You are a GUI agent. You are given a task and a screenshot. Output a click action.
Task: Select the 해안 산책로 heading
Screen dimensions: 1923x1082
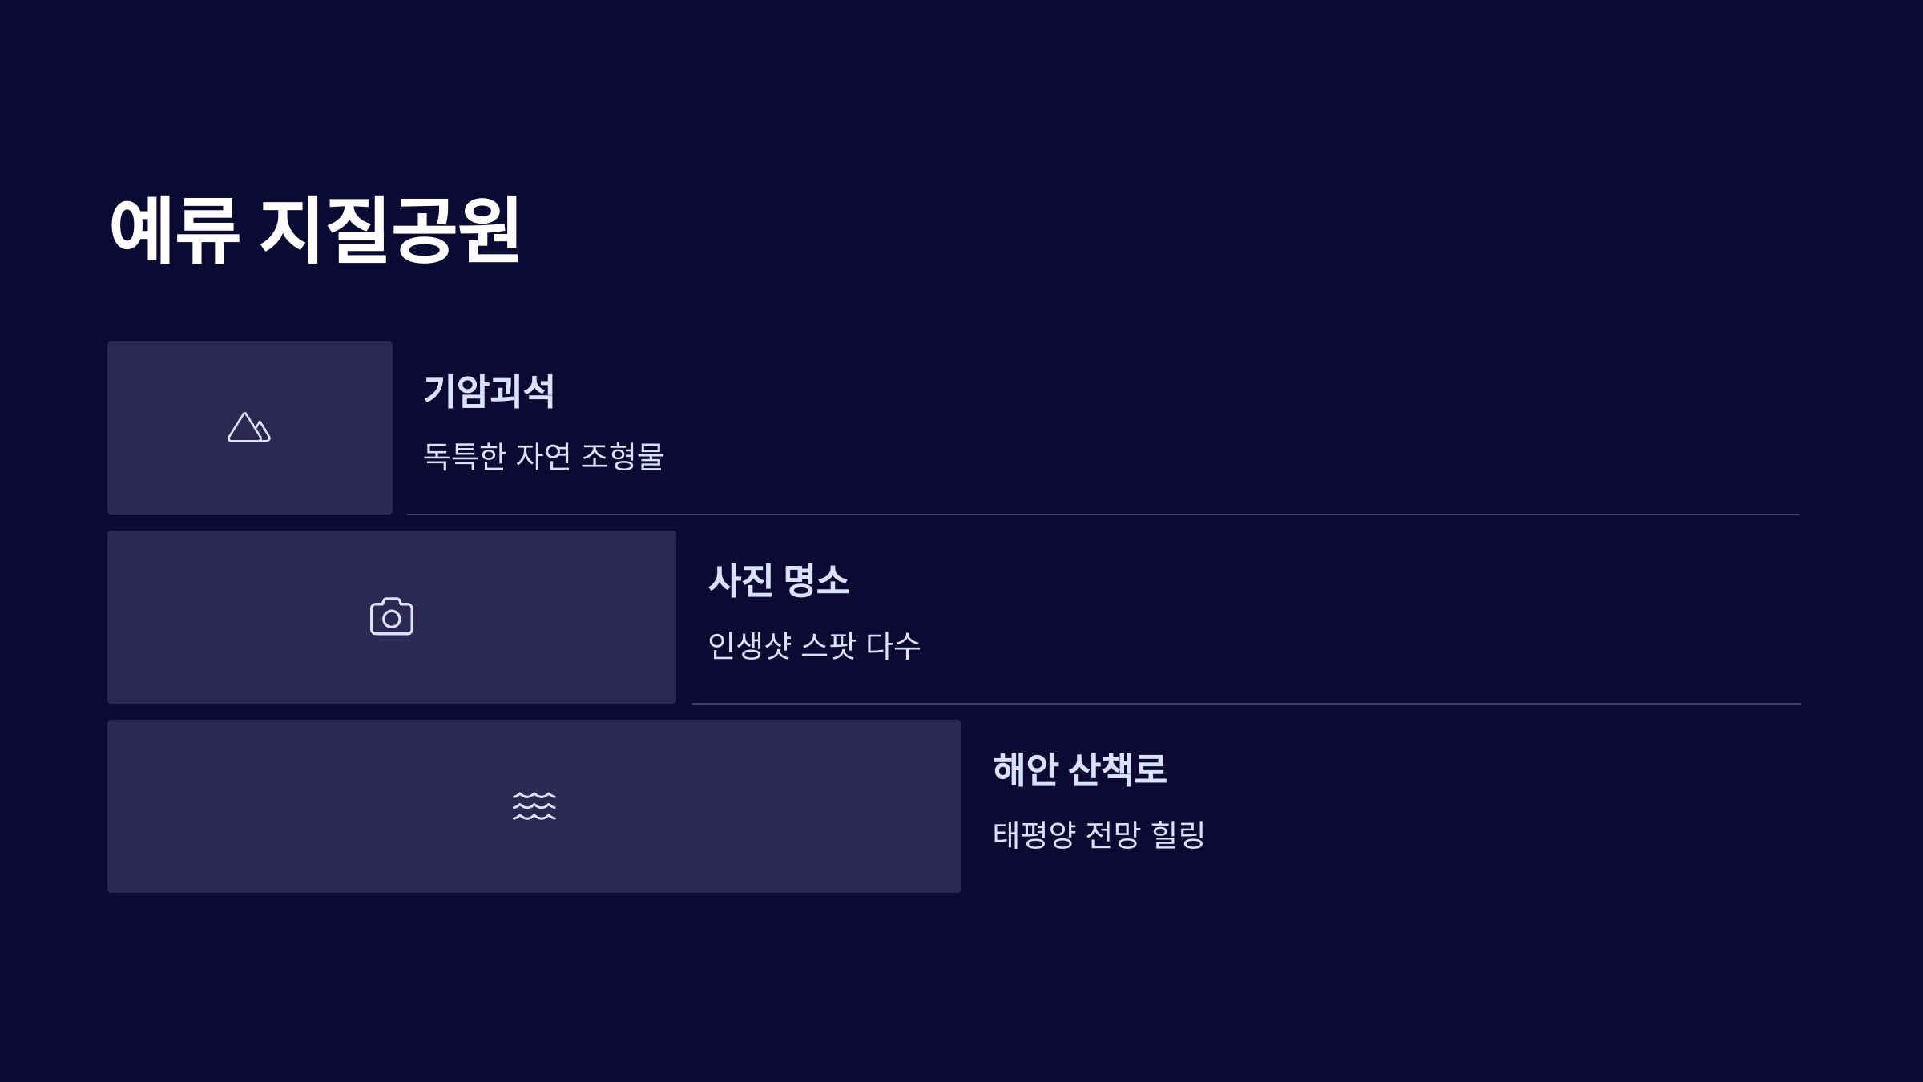[1079, 769]
